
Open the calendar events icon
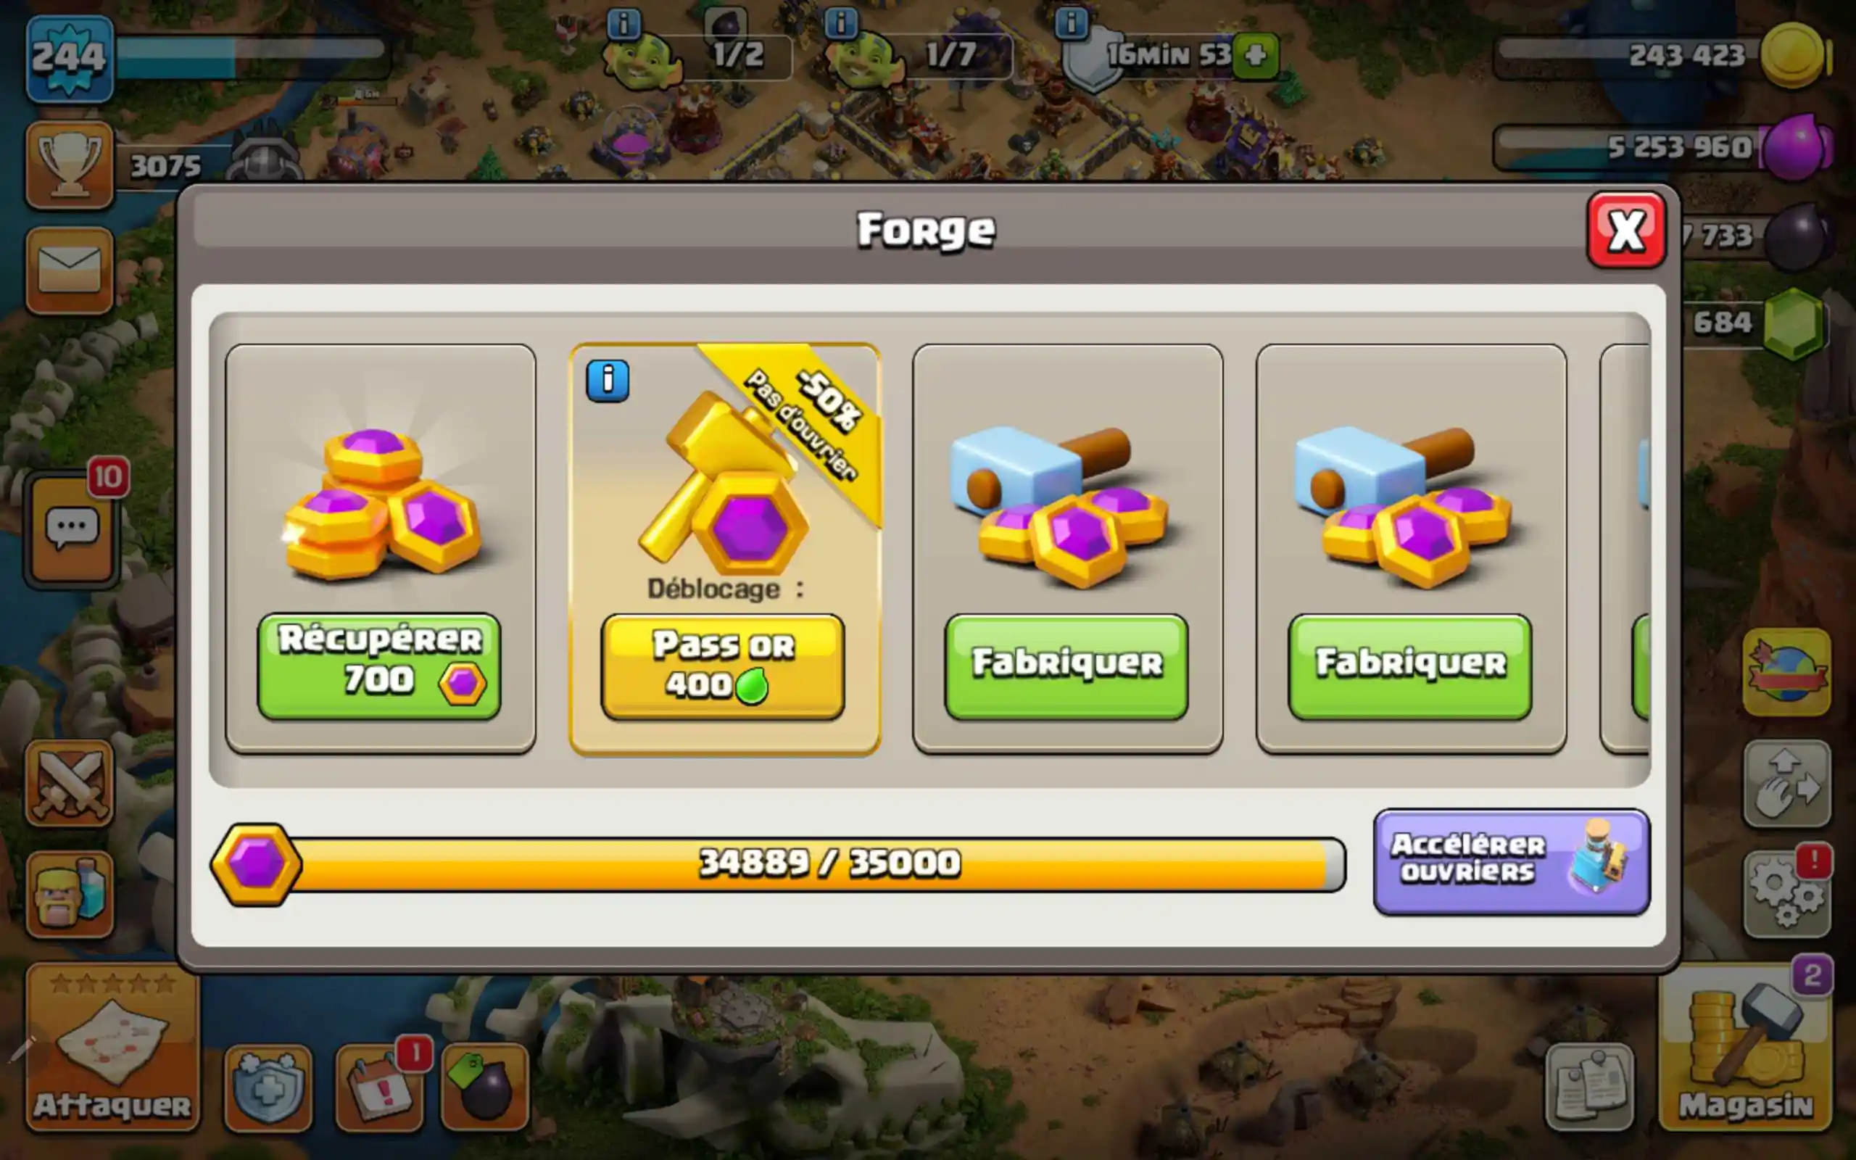(x=380, y=1087)
